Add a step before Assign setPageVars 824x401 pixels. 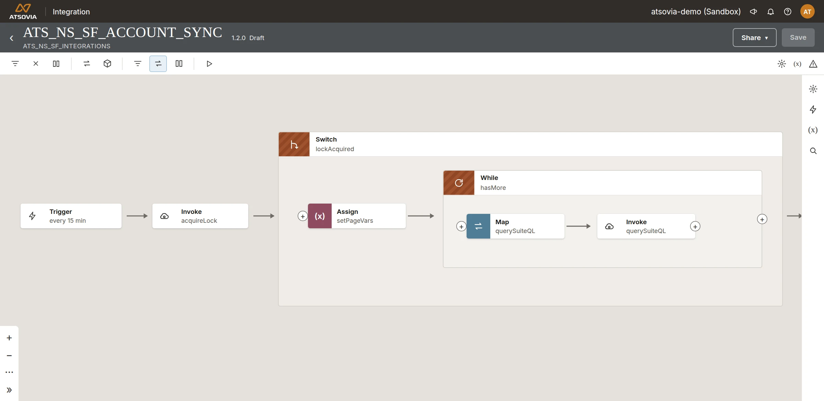[x=302, y=216]
